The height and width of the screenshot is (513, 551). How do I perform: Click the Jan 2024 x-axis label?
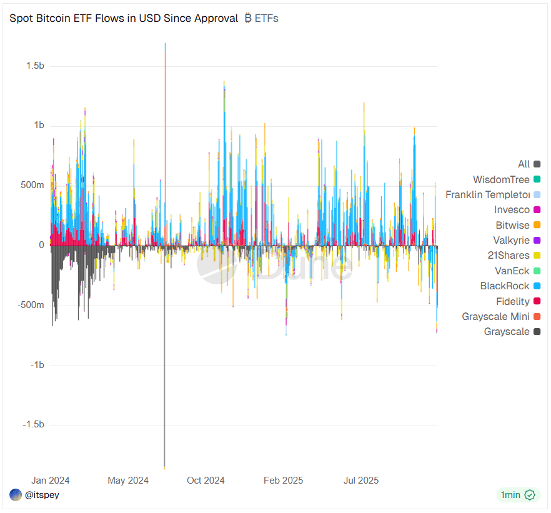(50, 481)
